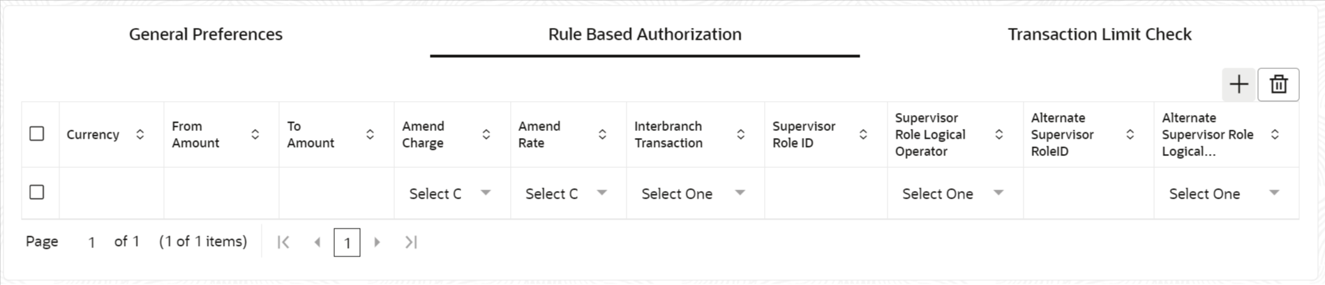Toggle the select-all header checkbox
1325x285 pixels.
click(37, 134)
